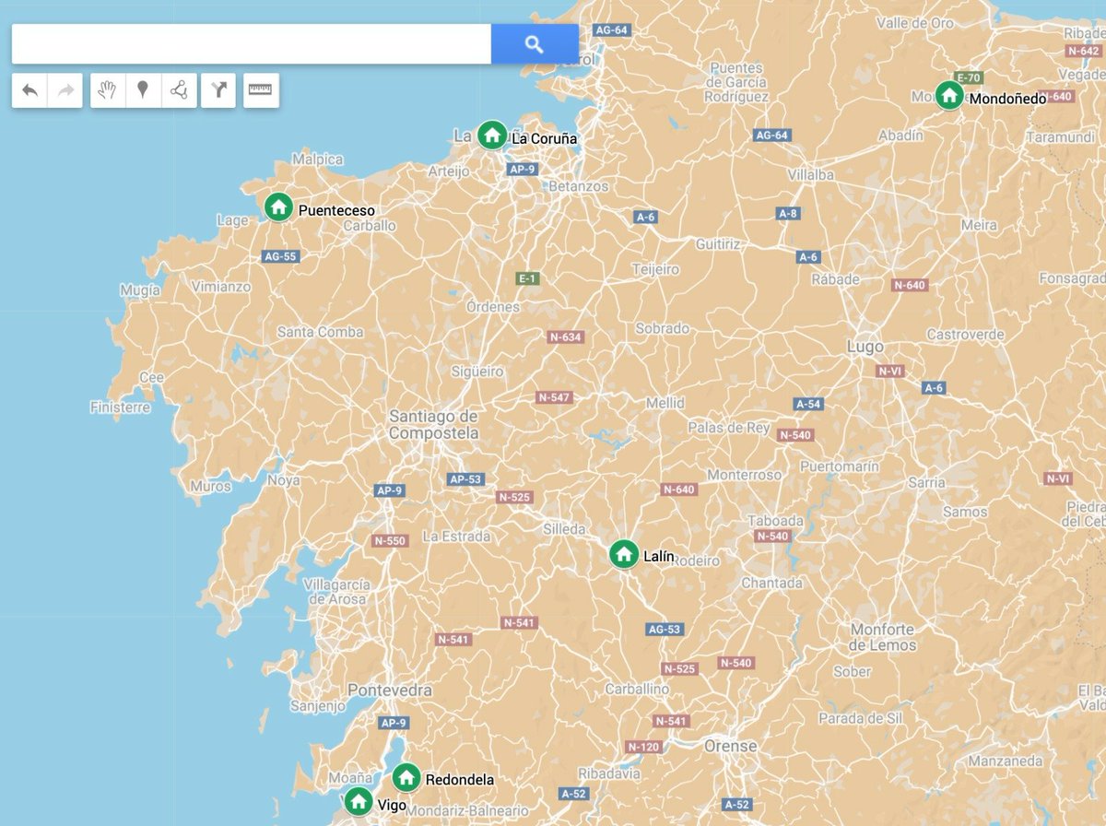This screenshot has width=1106, height=826.
Task: Open the Lalín house marker
Action: click(x=624, y=554)
